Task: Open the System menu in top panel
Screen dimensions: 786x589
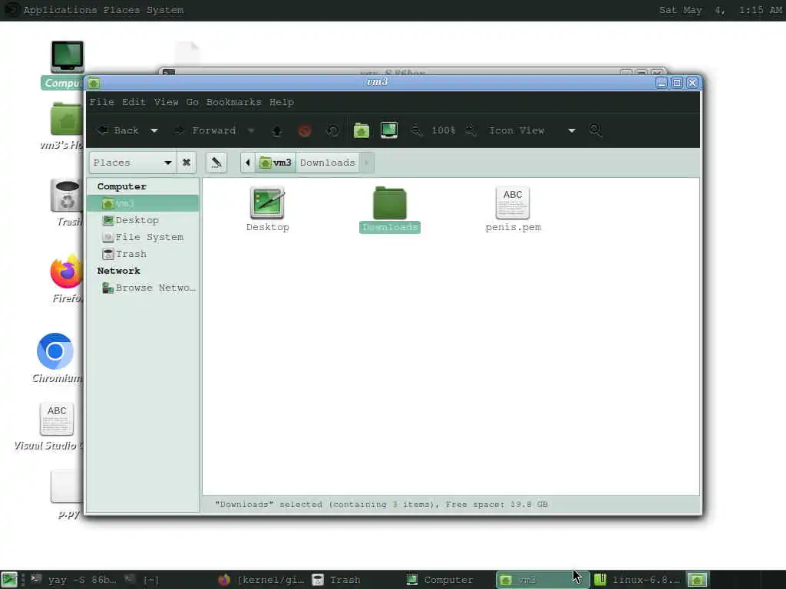Action: tap(165, 10)
